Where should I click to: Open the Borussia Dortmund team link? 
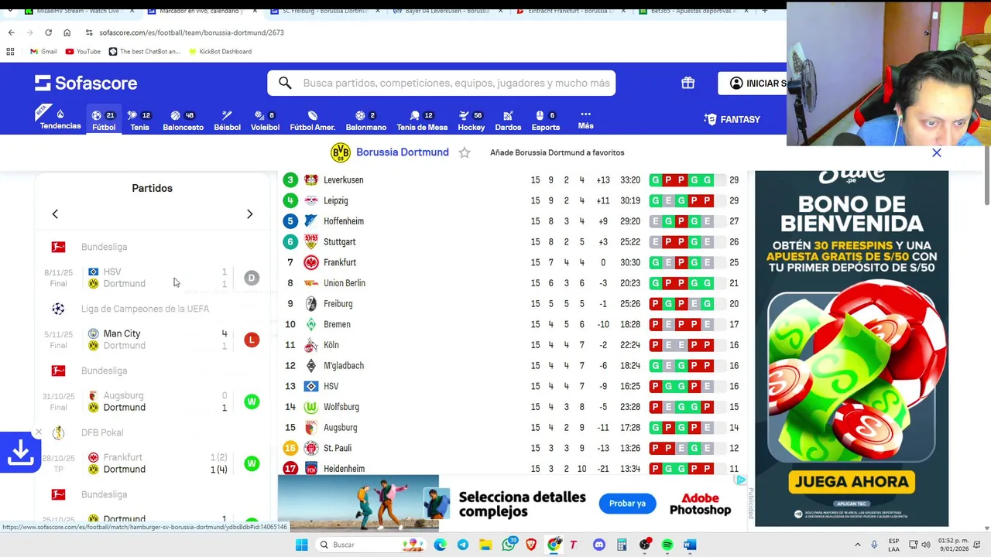tap(402, 152)
